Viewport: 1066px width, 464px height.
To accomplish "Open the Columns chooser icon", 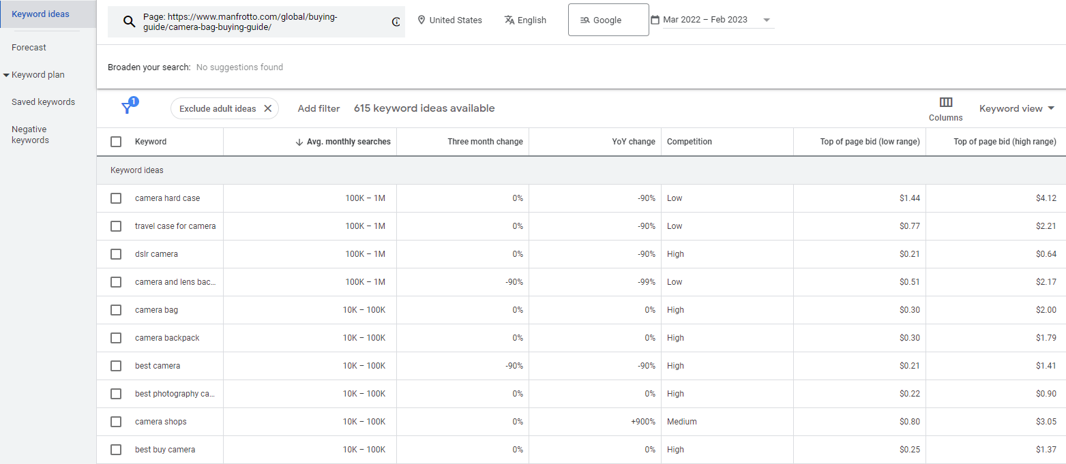I will point(946,102).
